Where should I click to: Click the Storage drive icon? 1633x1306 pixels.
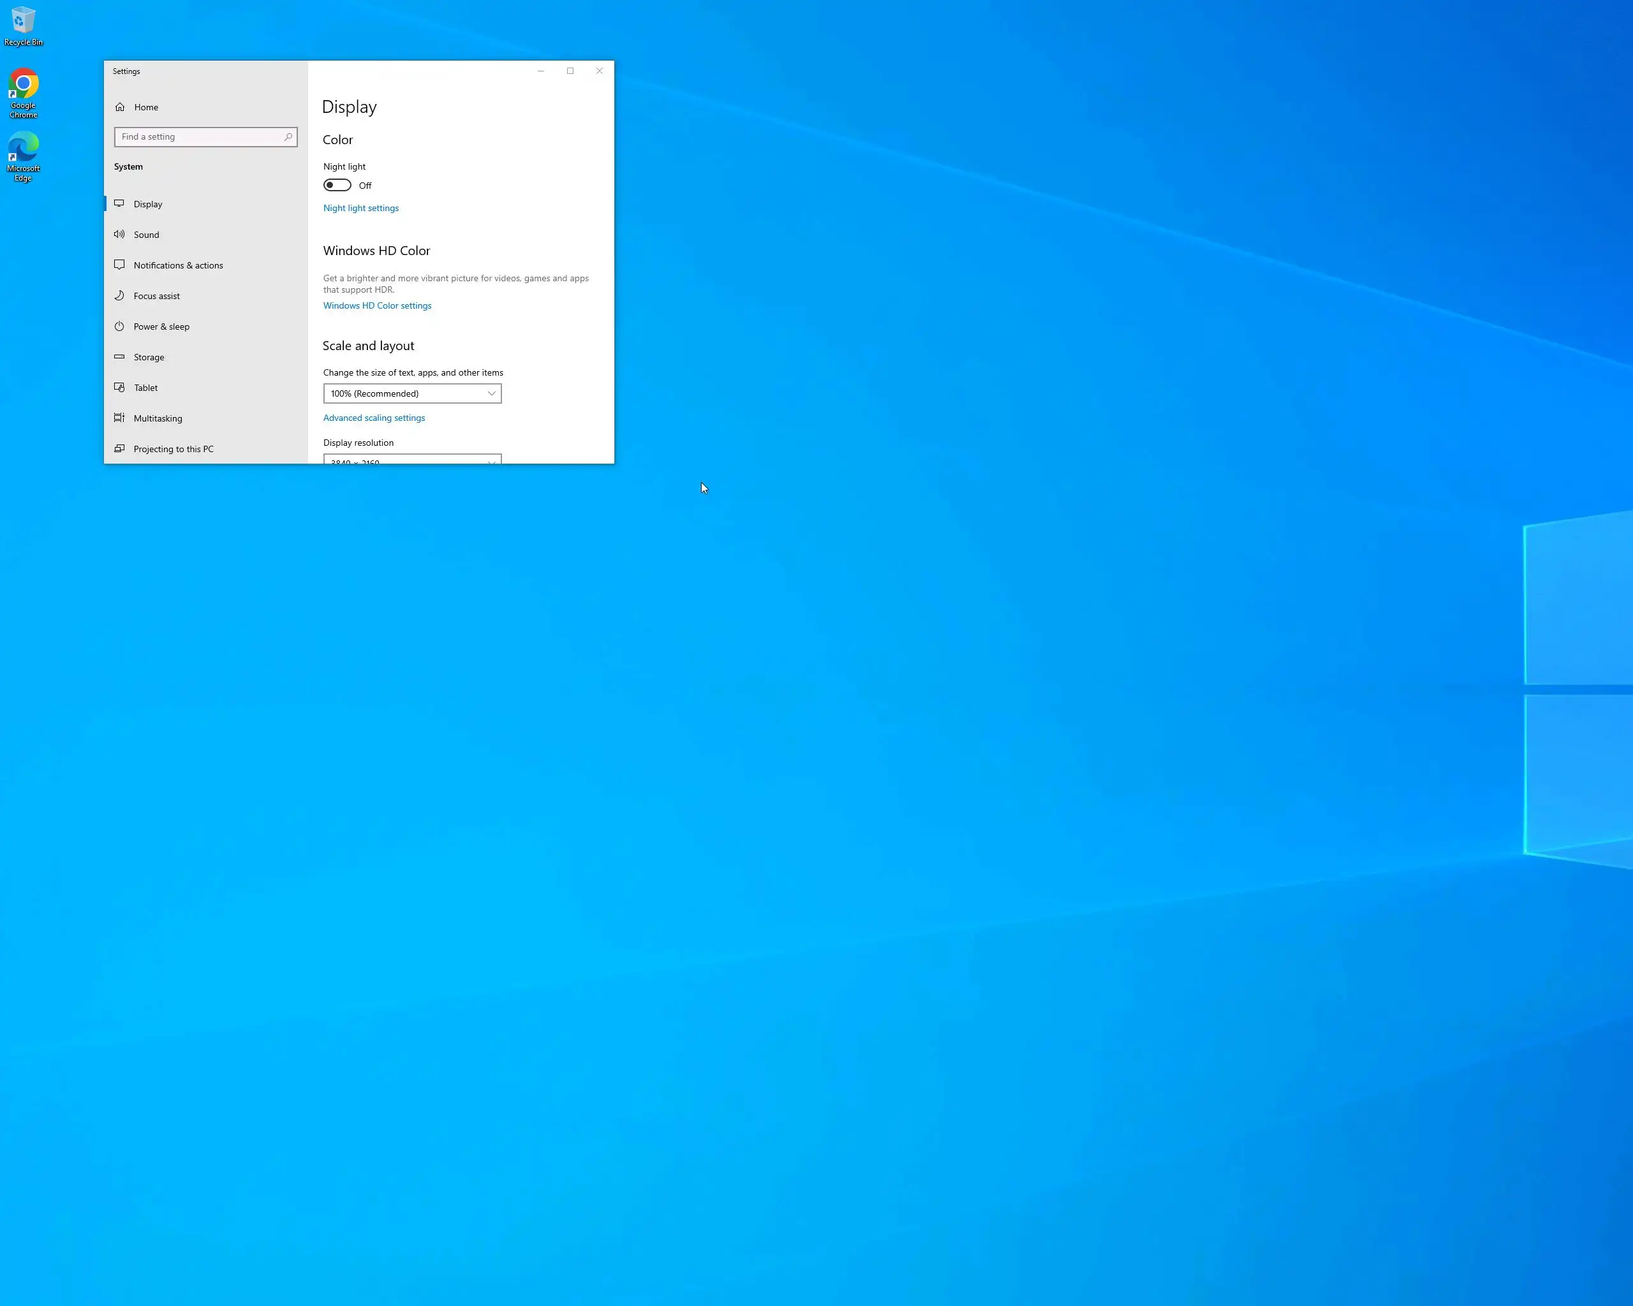pyautogui.click(x=119, y=356)
